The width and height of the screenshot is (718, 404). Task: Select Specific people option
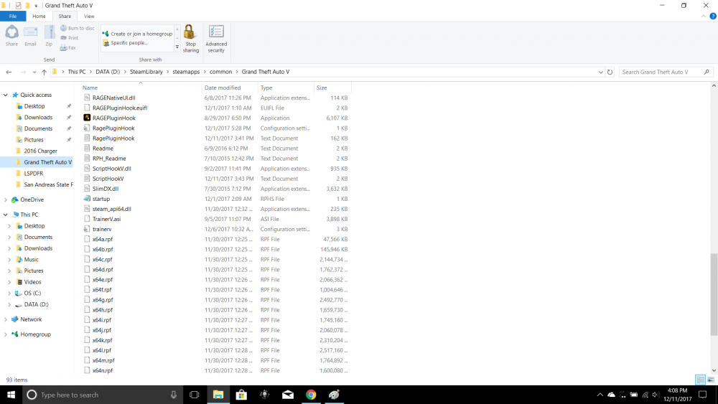125,43
